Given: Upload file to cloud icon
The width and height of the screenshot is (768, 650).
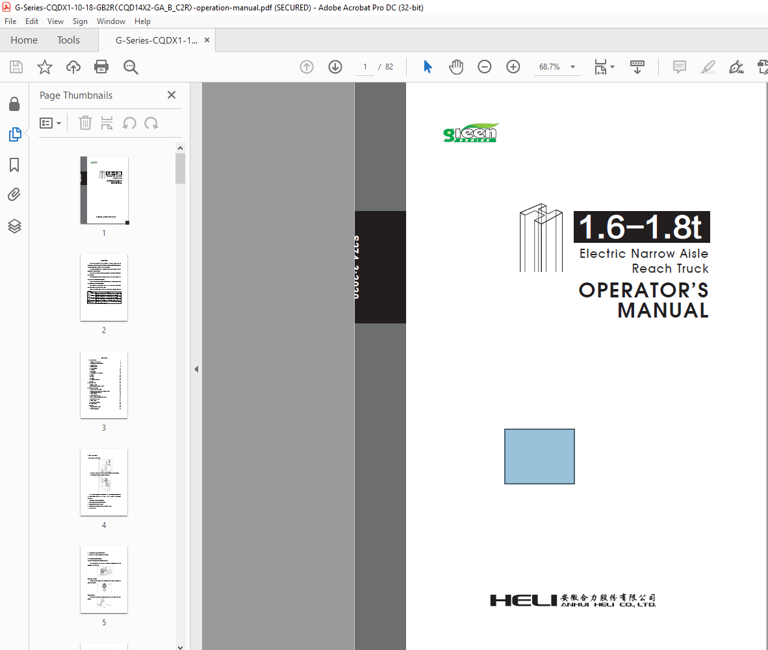Looking at the screenshot, I should pyautogui.click(x=73, y=67).
